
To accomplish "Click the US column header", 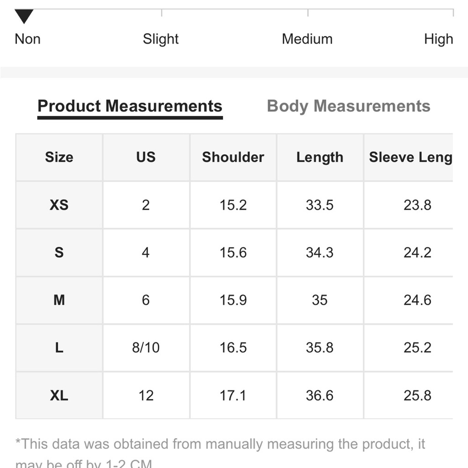I will coord(146,157).
